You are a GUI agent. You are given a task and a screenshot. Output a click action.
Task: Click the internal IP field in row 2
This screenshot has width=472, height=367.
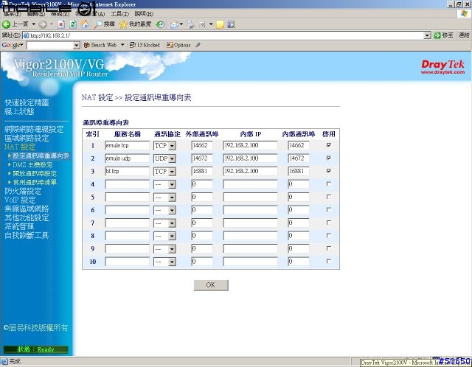tap(250, 158)
